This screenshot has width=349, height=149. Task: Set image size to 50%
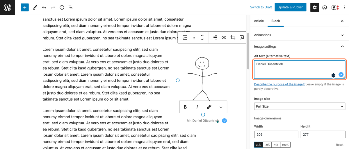pos(267,145)
